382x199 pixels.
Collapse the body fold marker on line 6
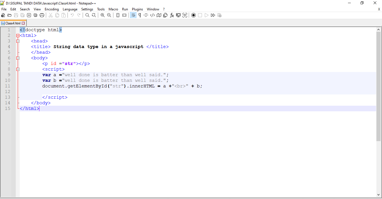click(x=18, y=58)
